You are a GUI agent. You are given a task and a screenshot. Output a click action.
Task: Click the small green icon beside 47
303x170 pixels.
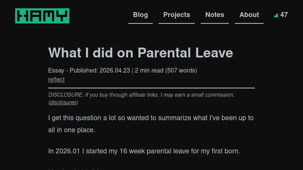[276, 15]
